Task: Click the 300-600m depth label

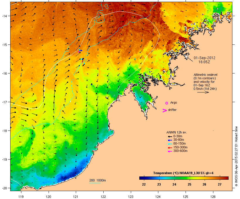Action: point(180,151)
